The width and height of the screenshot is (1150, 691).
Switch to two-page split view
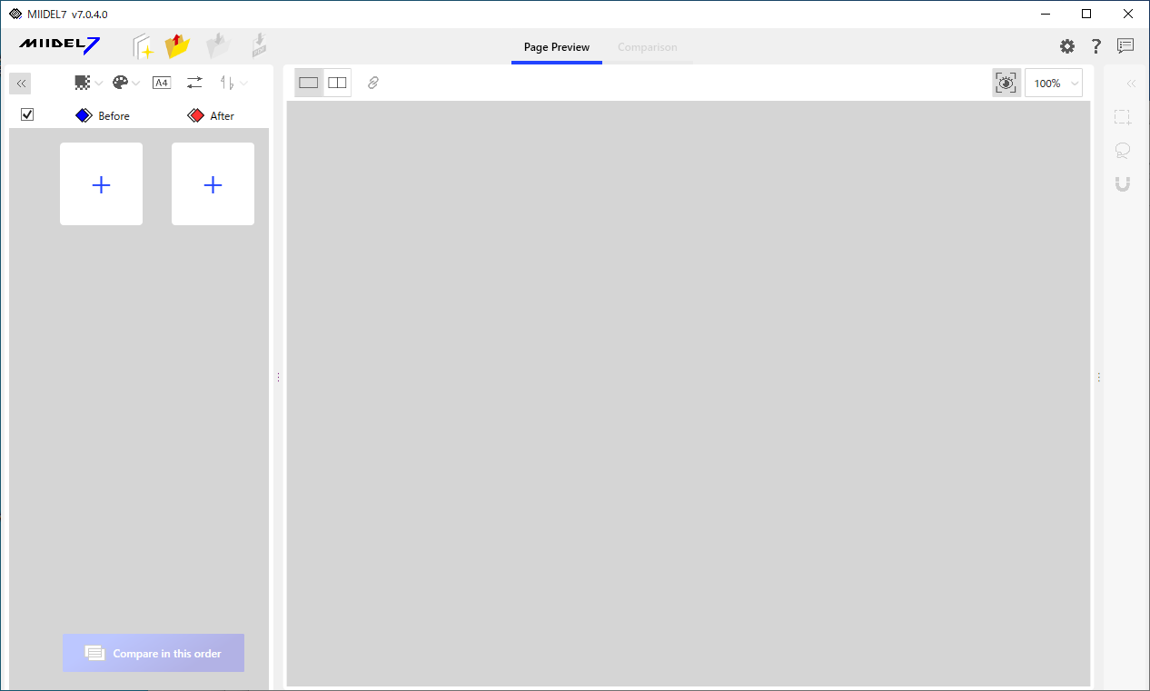click(x=337, y=83)
